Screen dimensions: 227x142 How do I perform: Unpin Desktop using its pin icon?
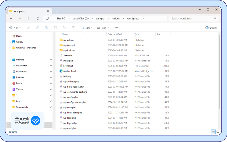point(51,60)
